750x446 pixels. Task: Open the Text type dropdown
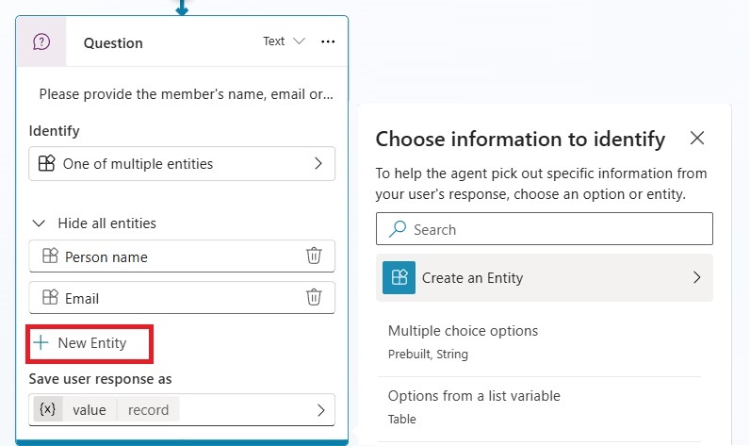(285, 41)
